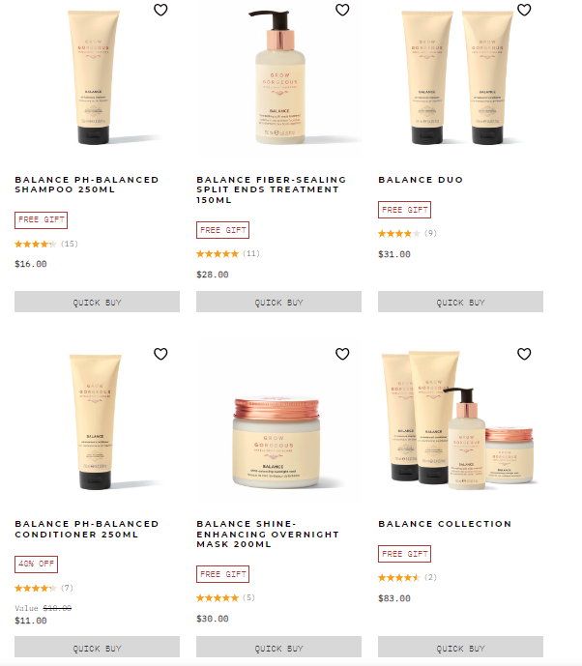
Task: Quick buy the Balance Duo
Action: point(460,302)
